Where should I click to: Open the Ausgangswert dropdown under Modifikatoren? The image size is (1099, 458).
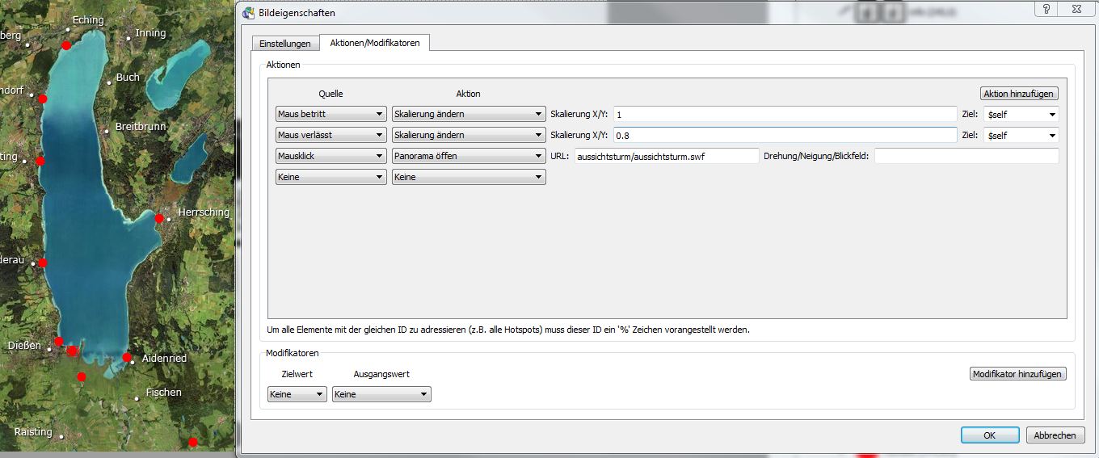tap(381, 395)
